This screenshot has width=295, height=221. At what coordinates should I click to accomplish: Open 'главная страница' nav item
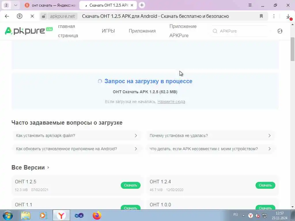(x=68, y=31)
